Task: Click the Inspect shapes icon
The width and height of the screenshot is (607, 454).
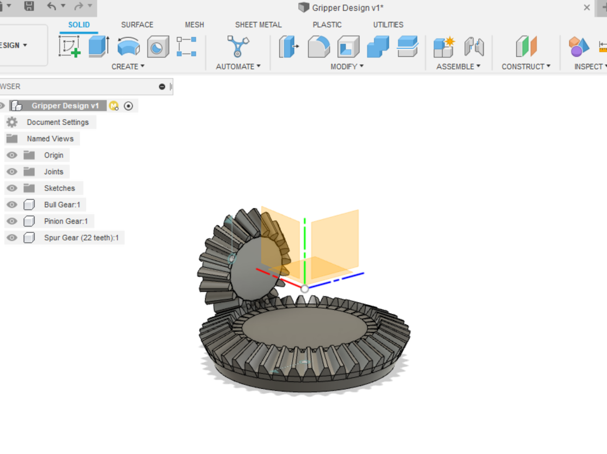Action: coord(579,47)
